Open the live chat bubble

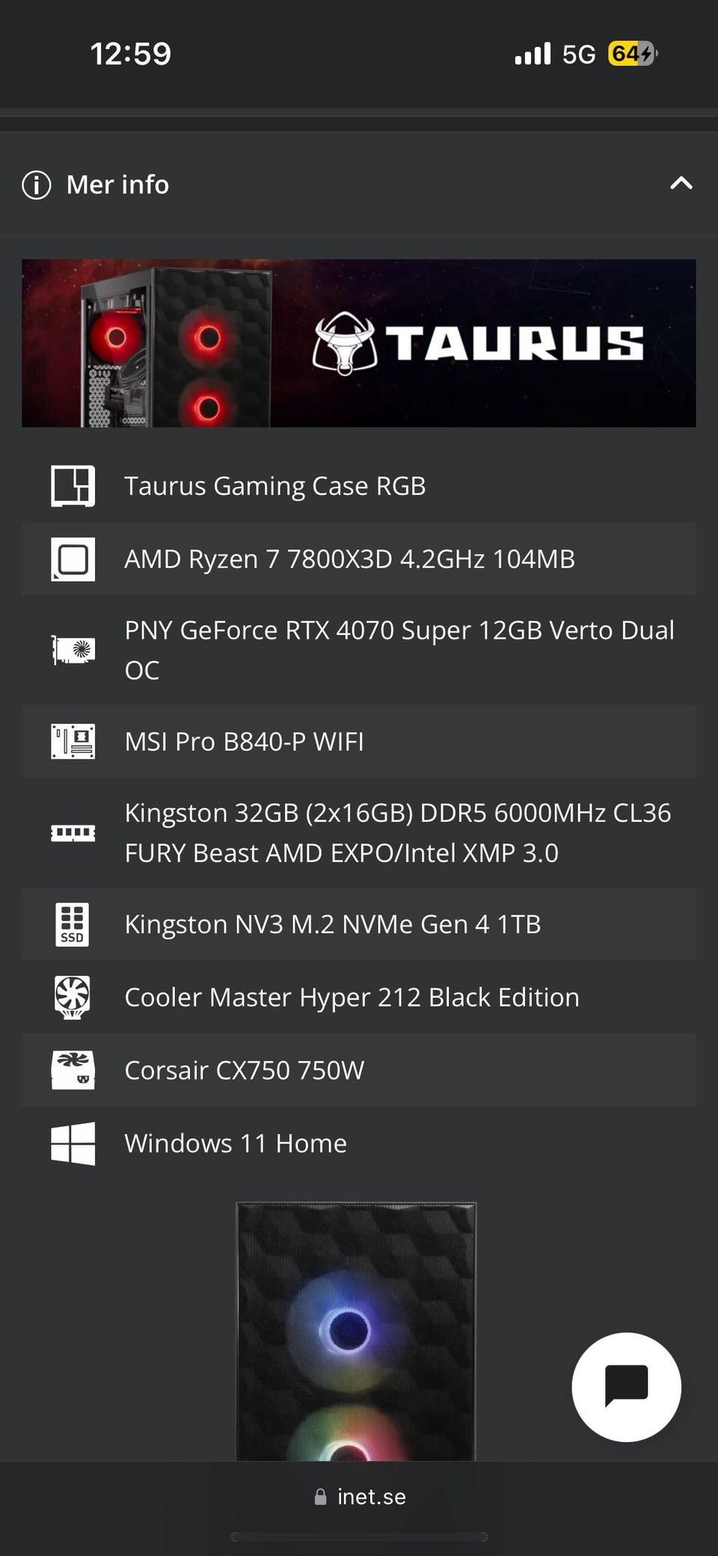click(626, 1387)
